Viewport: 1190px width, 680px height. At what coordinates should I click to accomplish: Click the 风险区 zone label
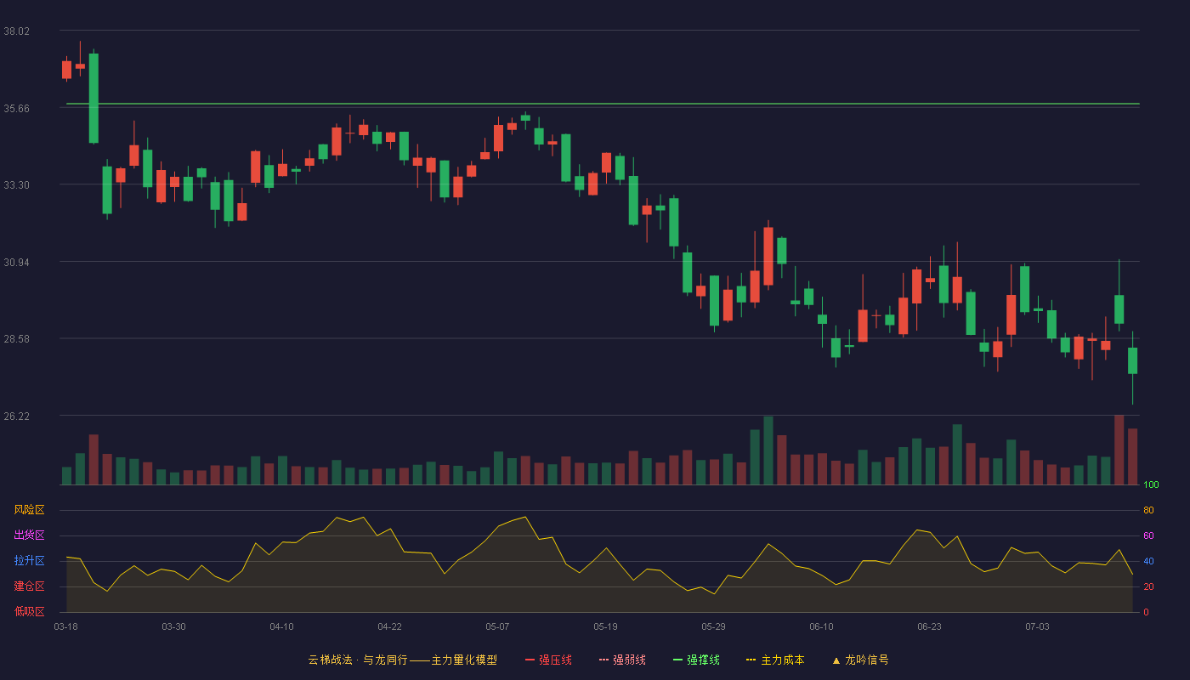30,510
